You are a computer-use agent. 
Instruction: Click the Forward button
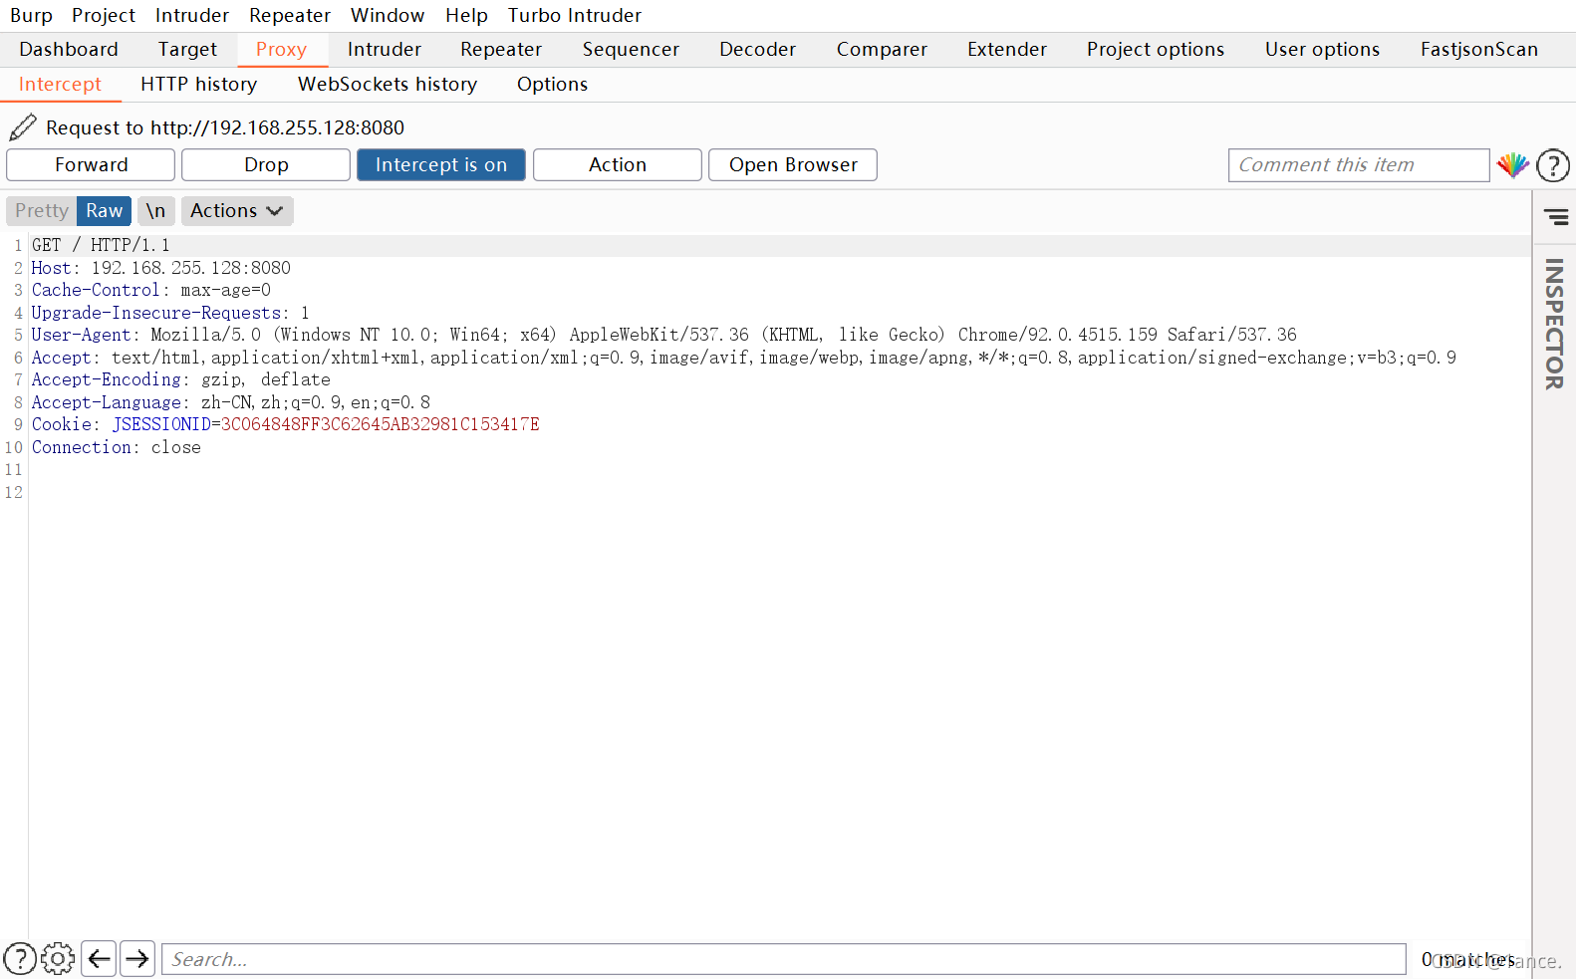91,165
